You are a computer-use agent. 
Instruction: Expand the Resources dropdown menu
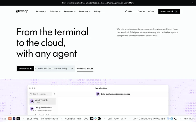[70, 11]
